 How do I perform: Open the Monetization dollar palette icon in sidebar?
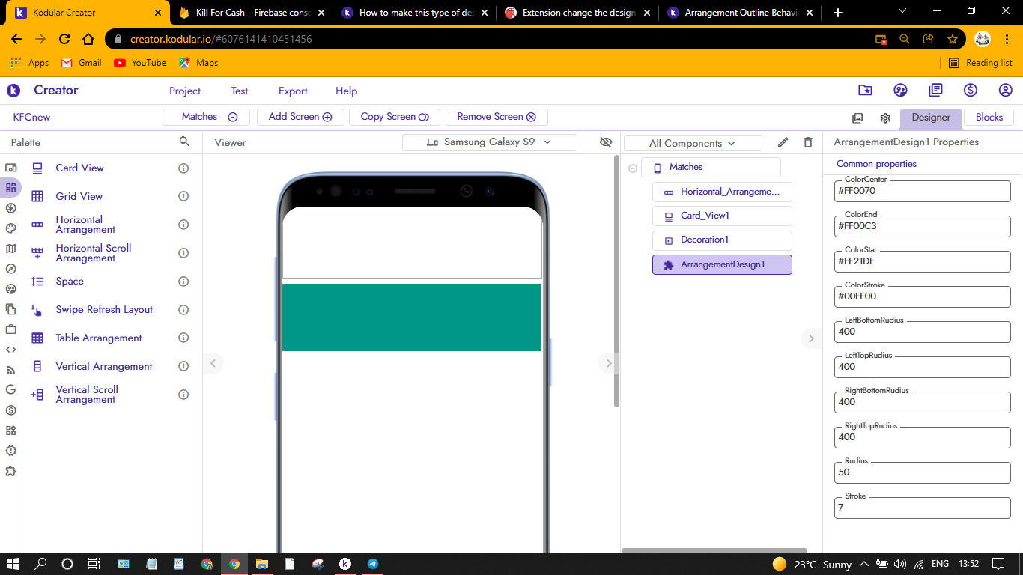click(10, 410)
